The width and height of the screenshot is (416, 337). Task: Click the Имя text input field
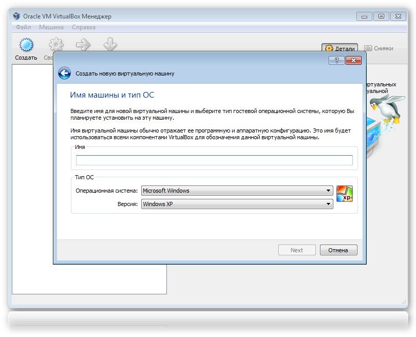coord(214,160)
